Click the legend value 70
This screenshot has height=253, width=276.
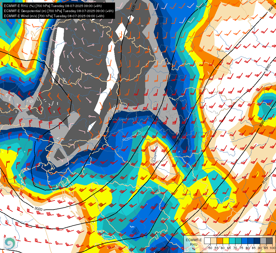pyautogui.click(x=235, y=248)
